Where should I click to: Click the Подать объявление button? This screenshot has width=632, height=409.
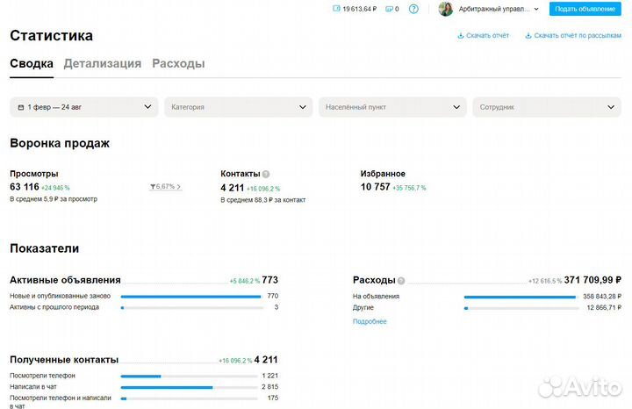[x=586, y=9]
